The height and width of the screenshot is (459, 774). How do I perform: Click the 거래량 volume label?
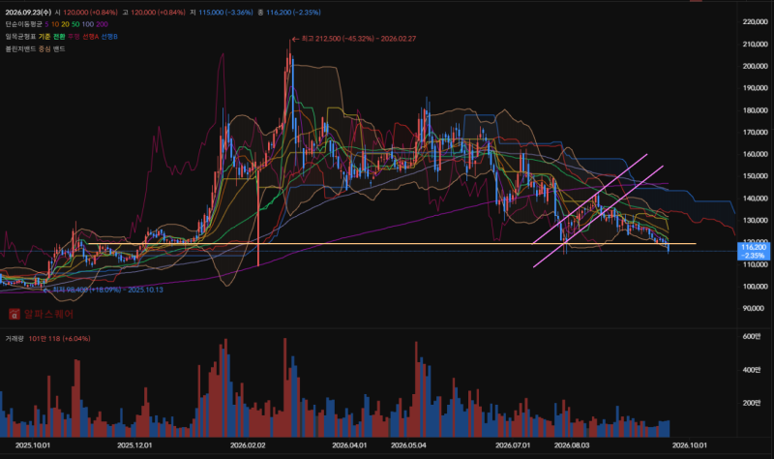pos(15,339)
